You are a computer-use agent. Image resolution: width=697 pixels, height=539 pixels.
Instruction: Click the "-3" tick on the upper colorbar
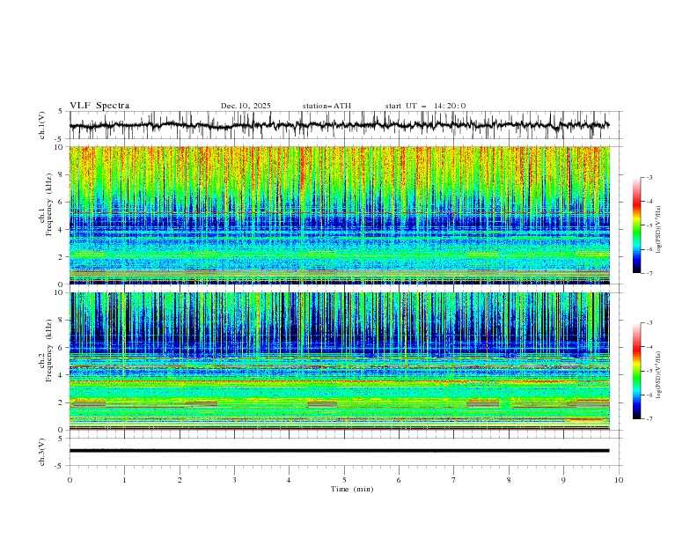[649, 177]
